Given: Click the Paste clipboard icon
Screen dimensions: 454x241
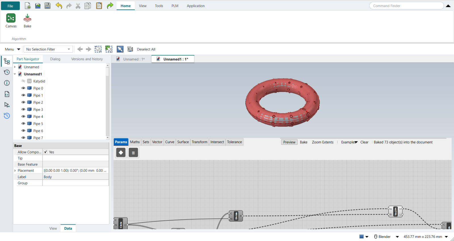Looking at the screenshot, I should click(x=99, y=6).
